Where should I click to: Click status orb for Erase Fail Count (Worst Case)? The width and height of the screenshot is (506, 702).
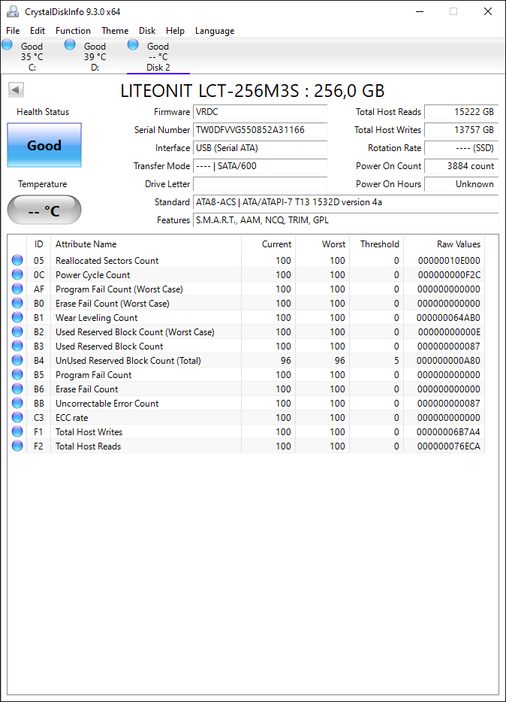[17, 303]
